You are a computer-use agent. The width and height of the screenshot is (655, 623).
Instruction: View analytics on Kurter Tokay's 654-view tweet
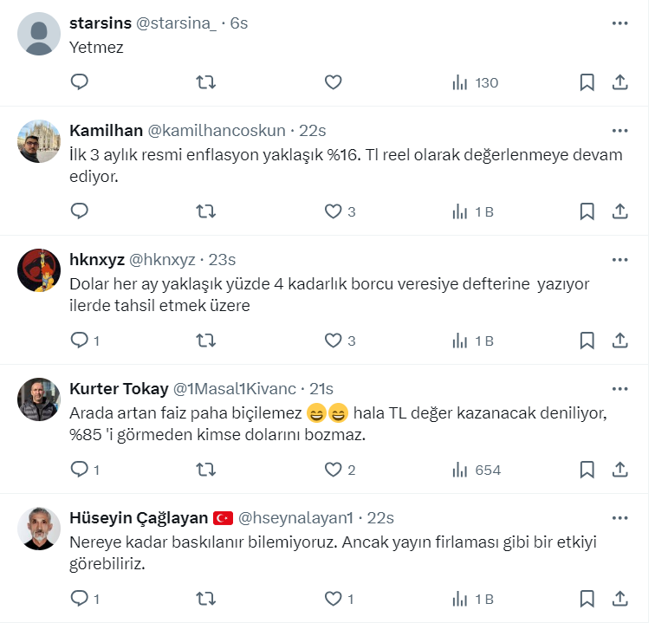477,470
